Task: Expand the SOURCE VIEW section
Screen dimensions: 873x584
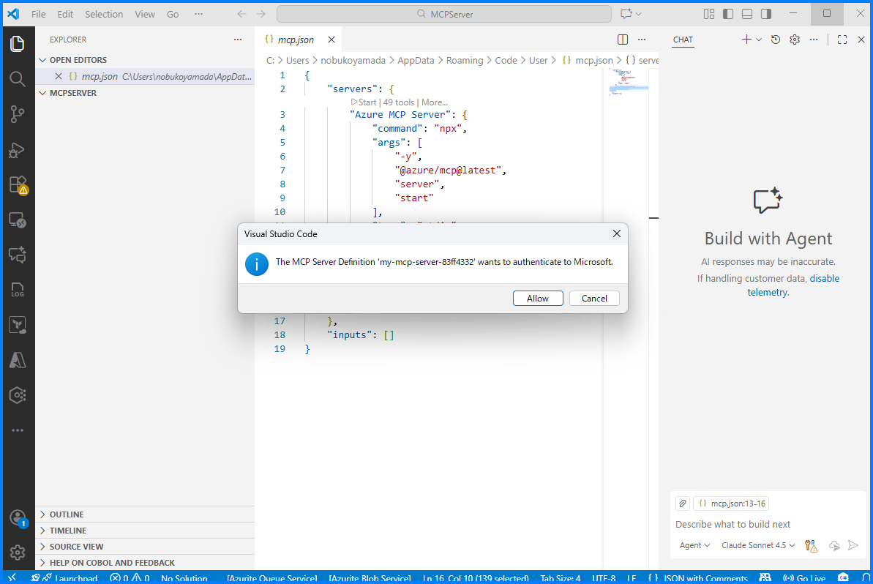Action: pyautogui.click(x=145, y=547)
